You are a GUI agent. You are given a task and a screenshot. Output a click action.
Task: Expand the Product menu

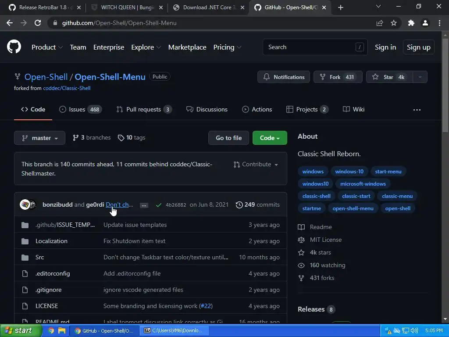tap(47, 47)
